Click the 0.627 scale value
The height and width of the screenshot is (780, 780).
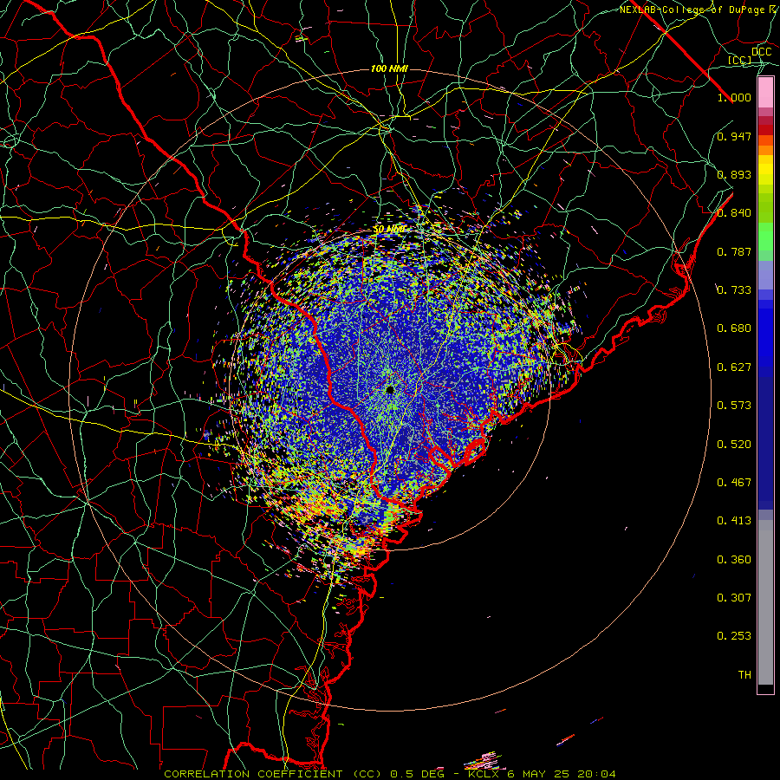(734, 367)
